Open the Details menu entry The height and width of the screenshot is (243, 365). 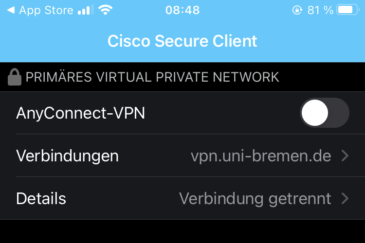[x=41, y=198]
